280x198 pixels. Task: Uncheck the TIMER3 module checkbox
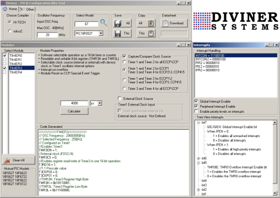click(x=5, y=68)
